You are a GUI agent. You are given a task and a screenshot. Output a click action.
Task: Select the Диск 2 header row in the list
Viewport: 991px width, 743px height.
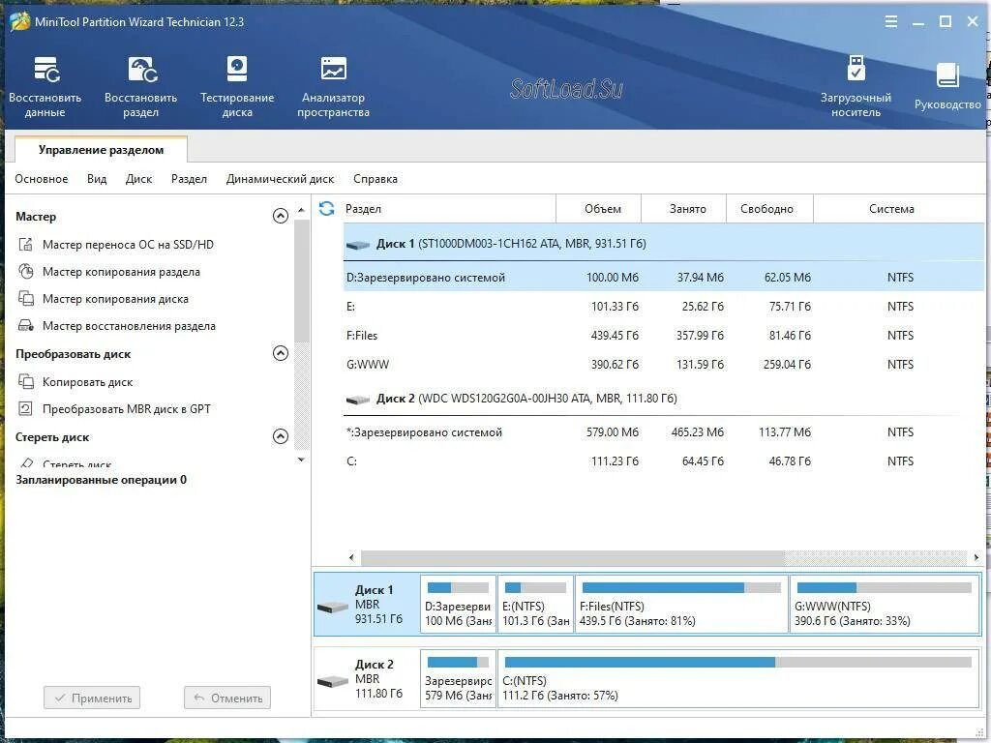[664, 399]
